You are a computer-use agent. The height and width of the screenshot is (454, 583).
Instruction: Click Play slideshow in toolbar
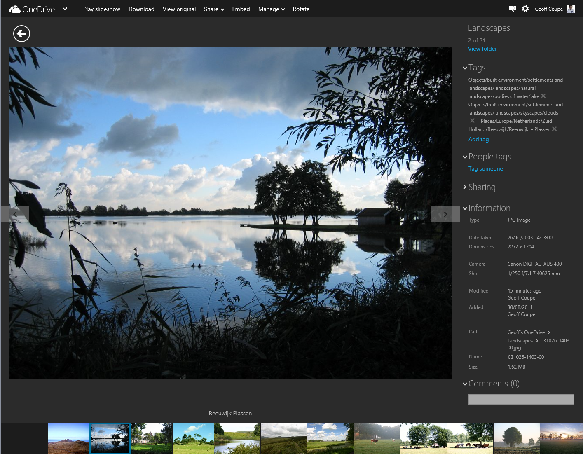point(101,9)
